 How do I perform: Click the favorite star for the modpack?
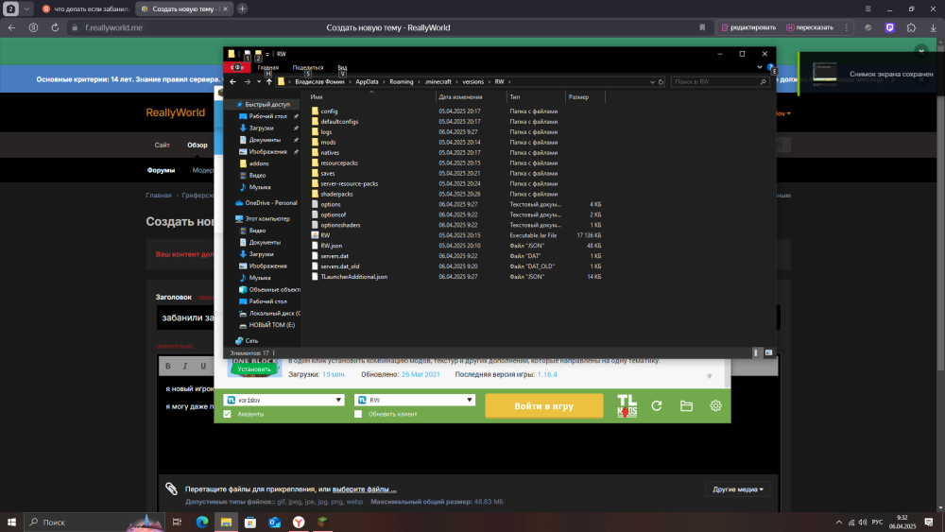709,375
